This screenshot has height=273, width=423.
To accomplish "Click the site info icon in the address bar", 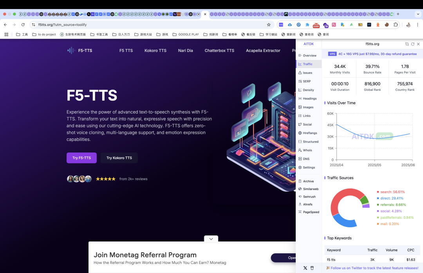I will click(x=33, y=25).
